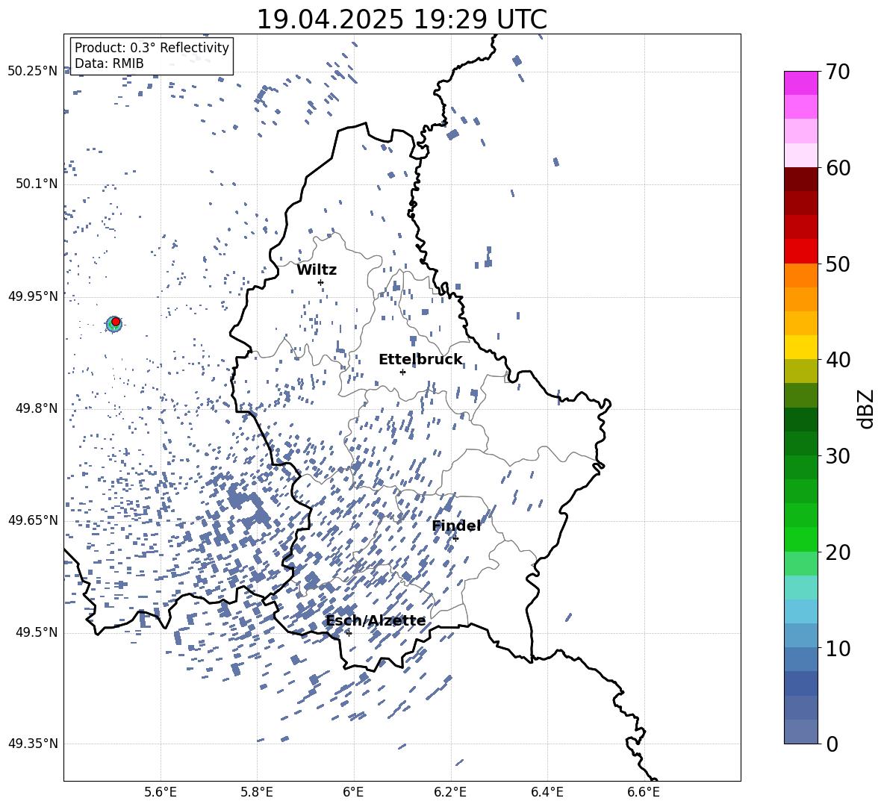Pick the slate blue colorbar swatch just above 0
884x807 pixels.
pyautogui.click(x=800, y=732)
